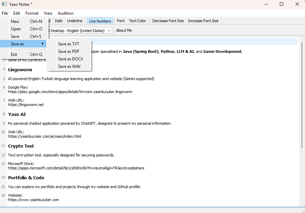The width and height of the screenshot is (305, 213).
Task: Open the Edit menu
Action: pos(17,13)
